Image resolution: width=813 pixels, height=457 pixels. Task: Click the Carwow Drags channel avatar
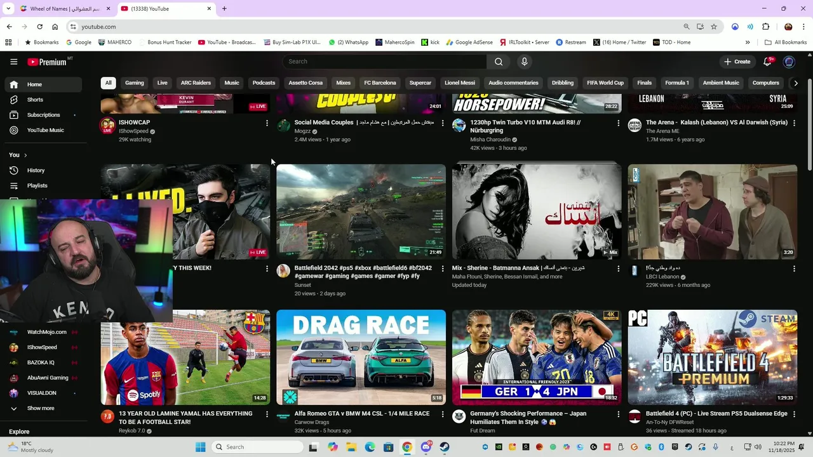coord(283,416)
